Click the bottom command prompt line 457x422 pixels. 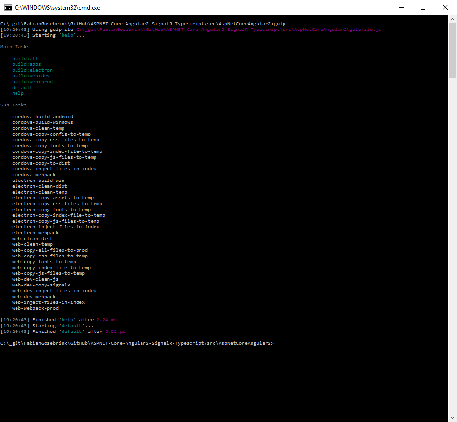coord(137,344)
